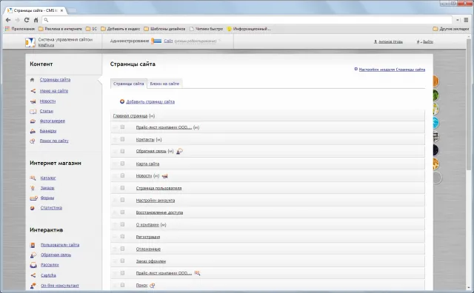Tick the checkbox for Карта сайта
The image size is (474, 293).
pyautogui.click(x=122, y=164)
